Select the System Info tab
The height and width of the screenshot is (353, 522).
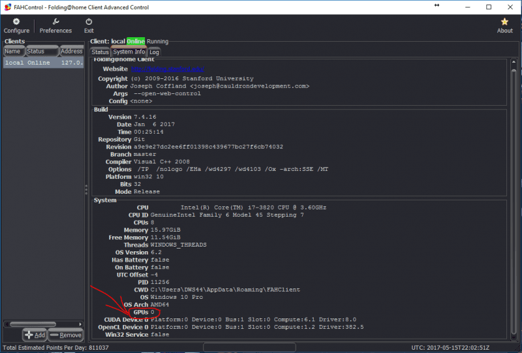(x=129, y=52)
